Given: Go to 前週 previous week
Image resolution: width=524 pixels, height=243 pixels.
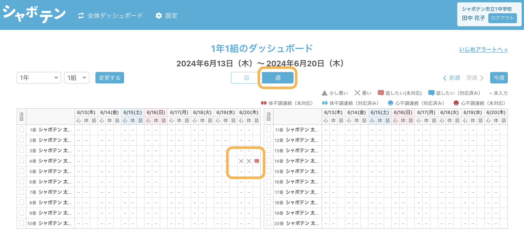Looking at the screenshot, I should coord(452,78).
